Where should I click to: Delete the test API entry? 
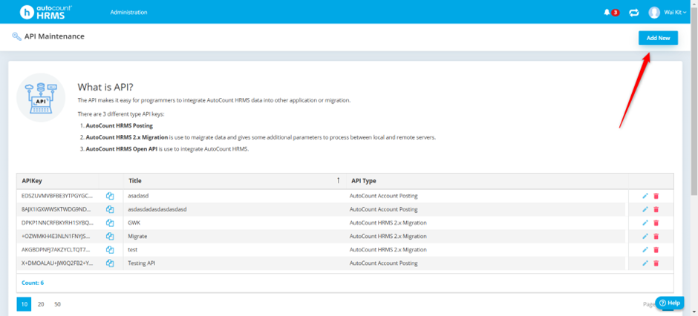click(x=656, y=250)
